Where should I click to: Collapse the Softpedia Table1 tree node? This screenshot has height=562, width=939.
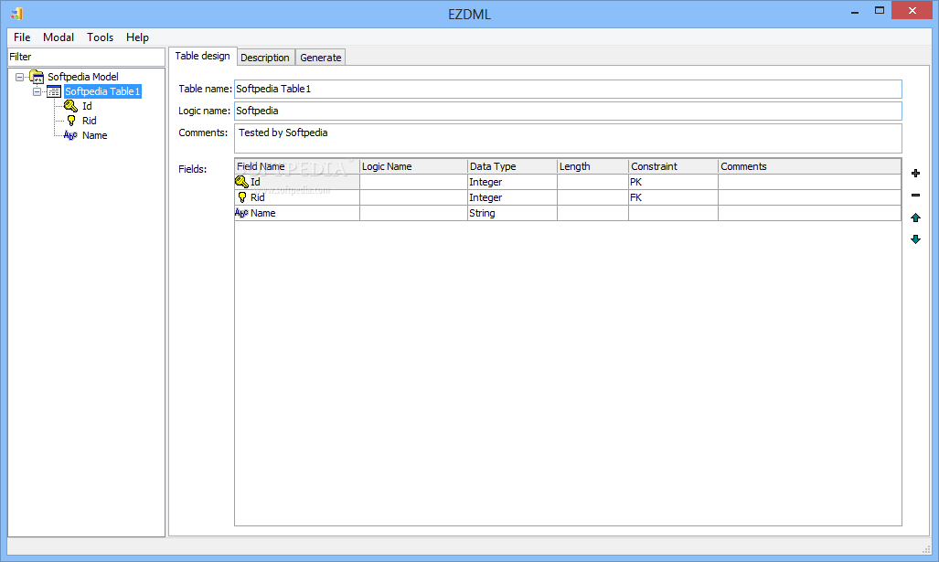pos(37,91)
